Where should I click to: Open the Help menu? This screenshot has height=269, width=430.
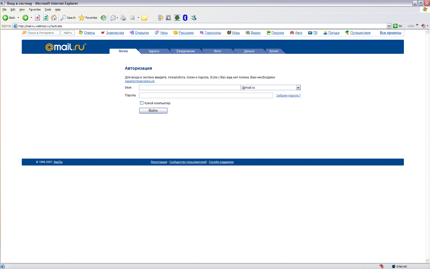click(x=58, y=9)
